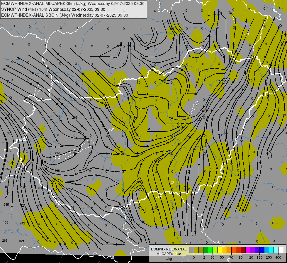
Task: Click the 321 data value
Action: click(22, 241)
